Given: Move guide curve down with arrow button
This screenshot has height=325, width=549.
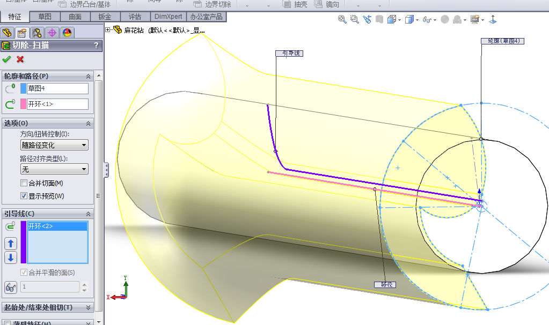Looking at the screenshot, I should (11, 258).
